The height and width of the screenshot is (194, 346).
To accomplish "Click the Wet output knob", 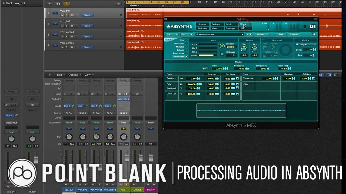I will [244, 49].
